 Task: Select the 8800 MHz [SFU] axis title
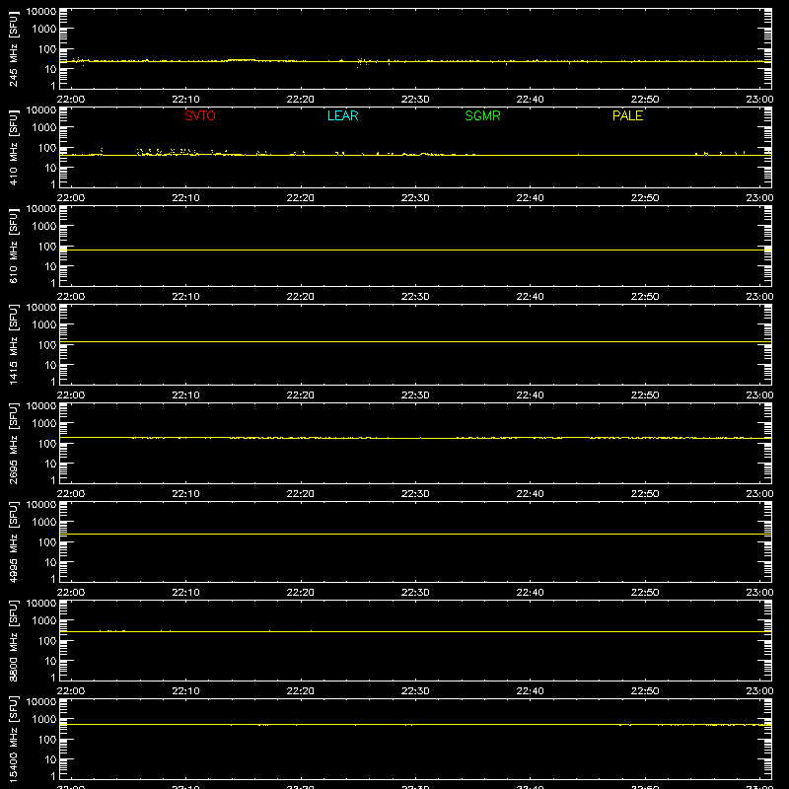point(14,640)
